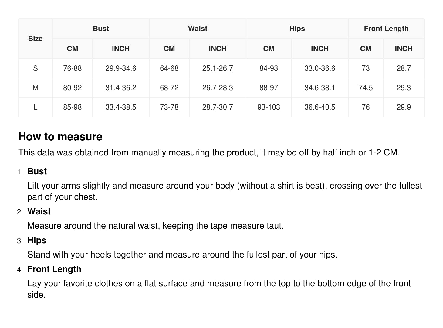The height and width of the screenshot is (328, 443).
Task: Select the Hips column header in table
Action: pos(297,29)
